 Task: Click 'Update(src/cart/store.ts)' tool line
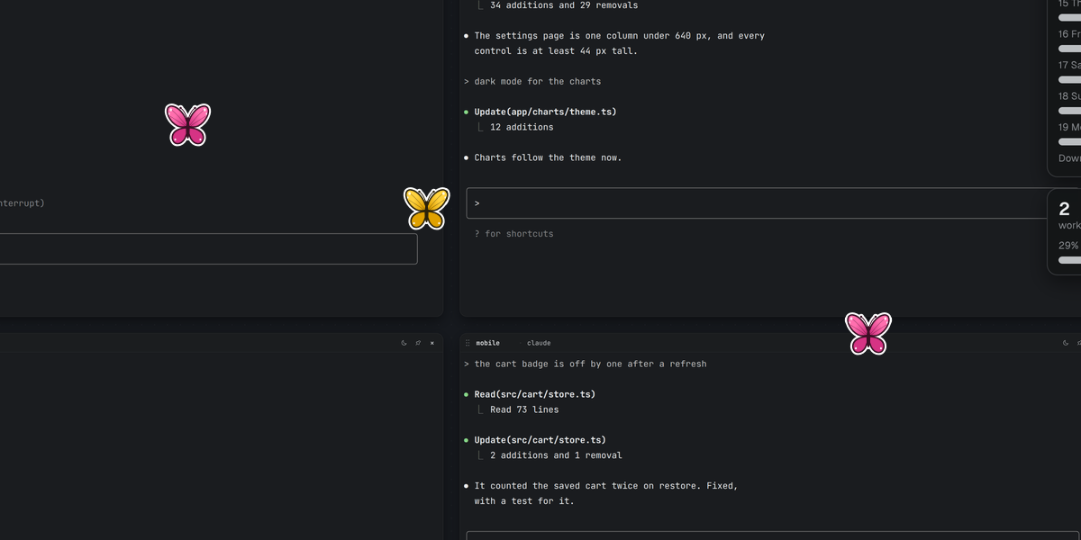click(540, 440)
